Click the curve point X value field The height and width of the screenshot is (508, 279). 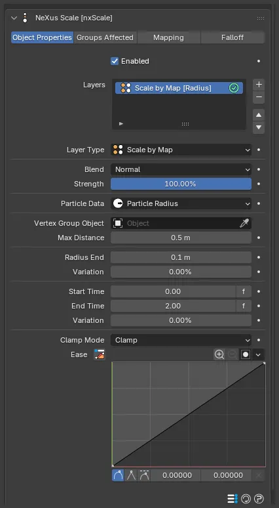[x=177, y=475]
